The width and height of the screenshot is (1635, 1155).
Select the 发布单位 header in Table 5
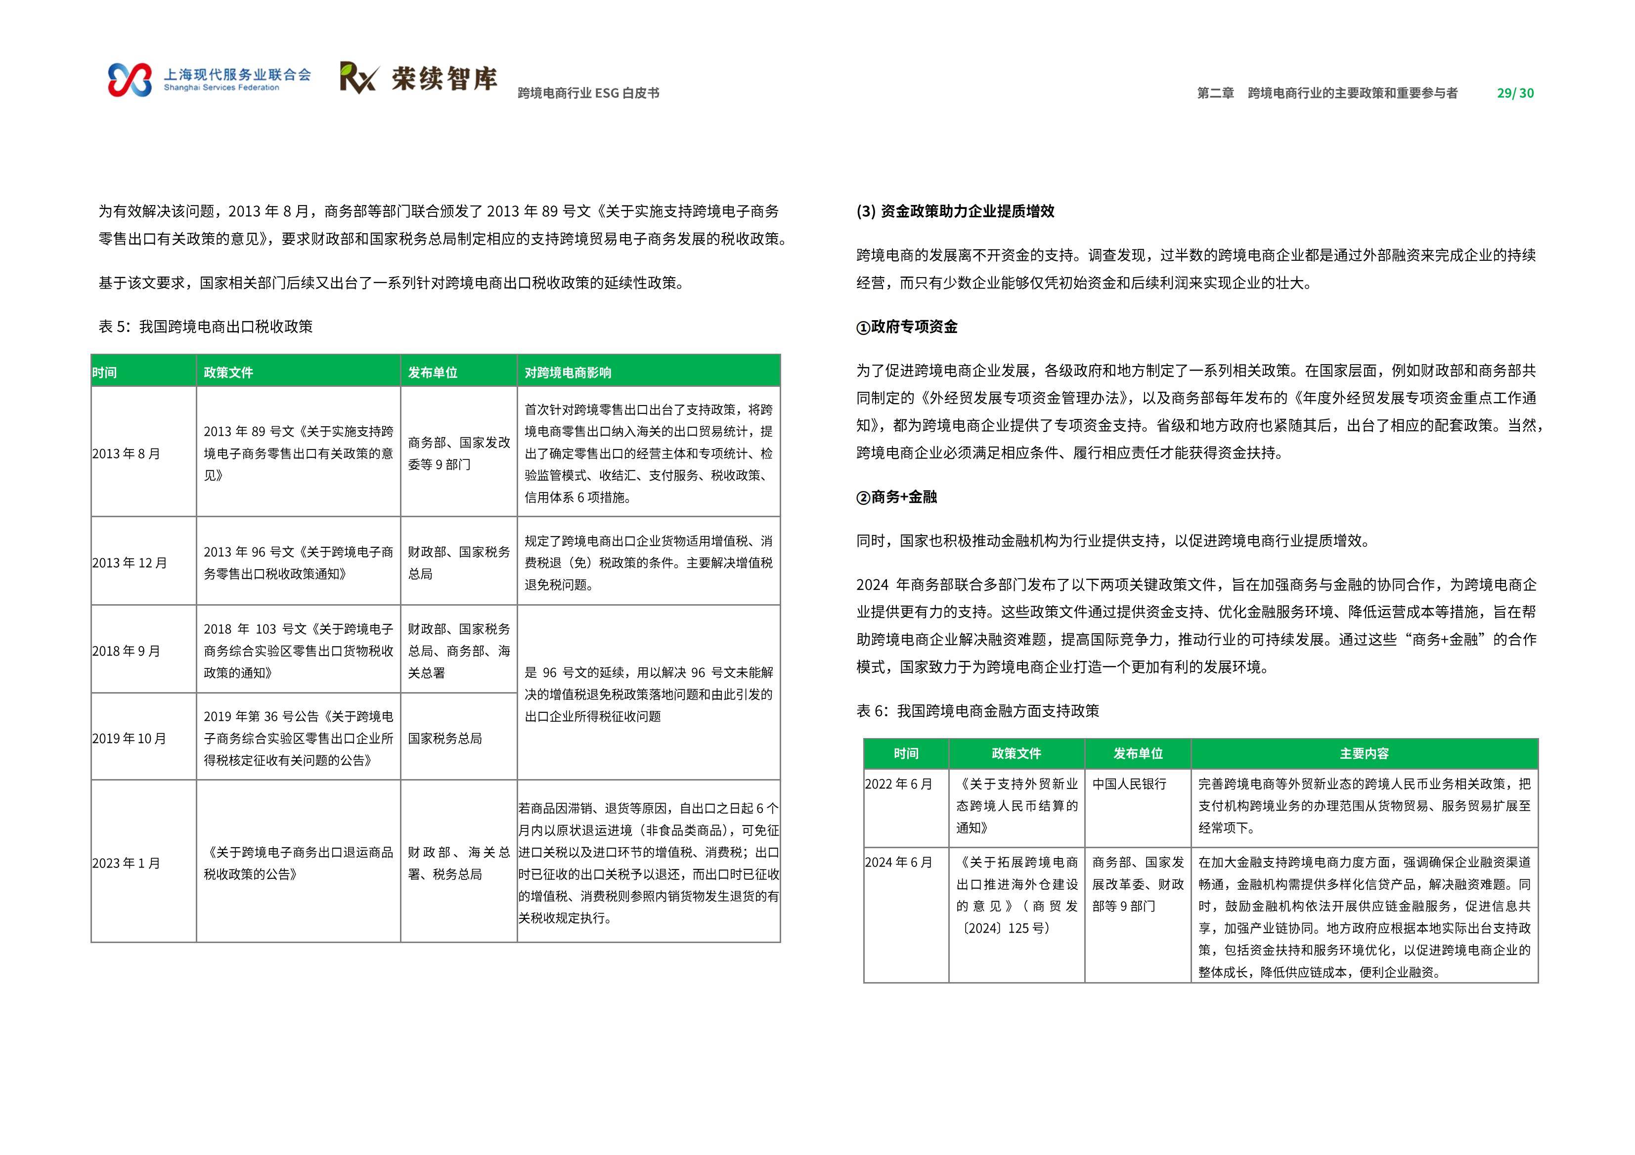point(459,371)
